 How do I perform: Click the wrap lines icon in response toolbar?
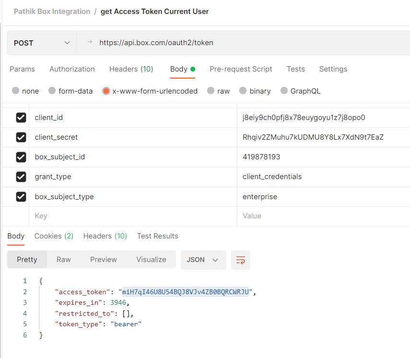click(241, 260)
